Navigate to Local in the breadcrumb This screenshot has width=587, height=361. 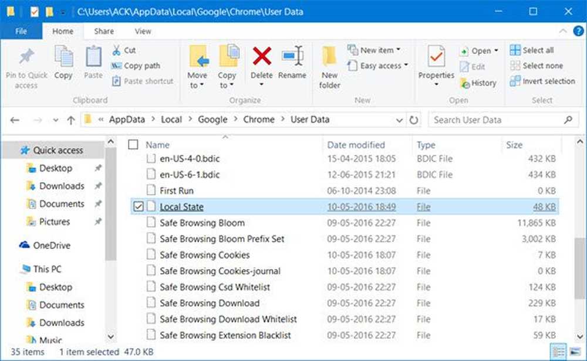[x=171, y=120]
